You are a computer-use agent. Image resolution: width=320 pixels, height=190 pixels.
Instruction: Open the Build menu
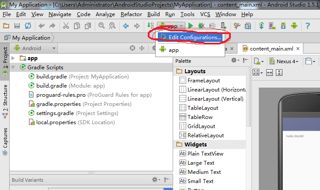(x=153, y=14)
